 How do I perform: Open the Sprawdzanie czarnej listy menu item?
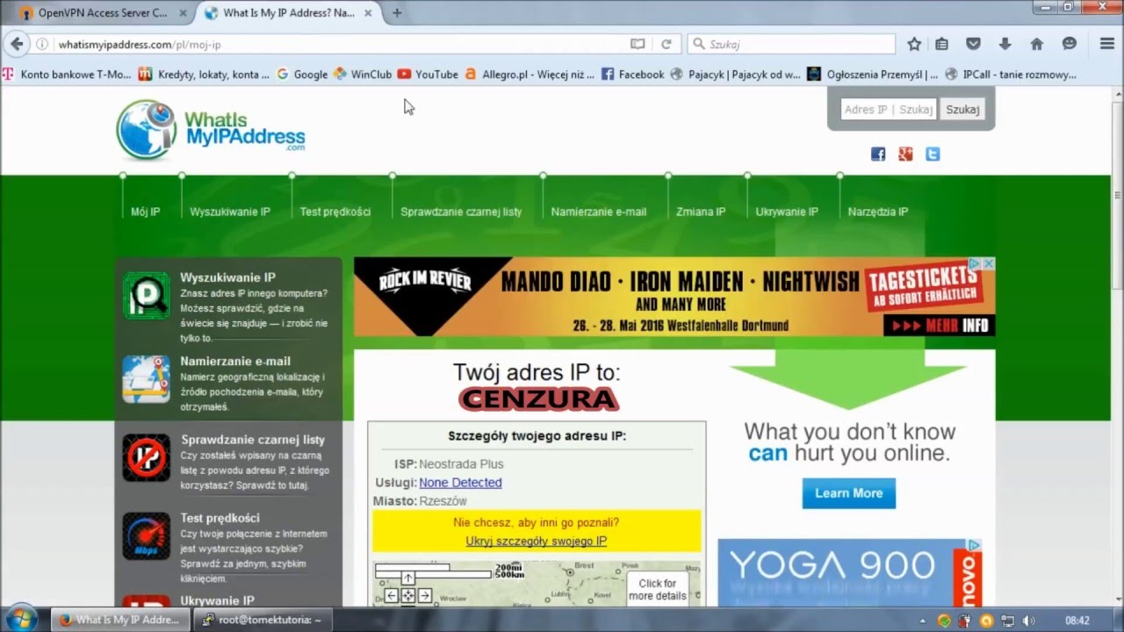[461, 212]
